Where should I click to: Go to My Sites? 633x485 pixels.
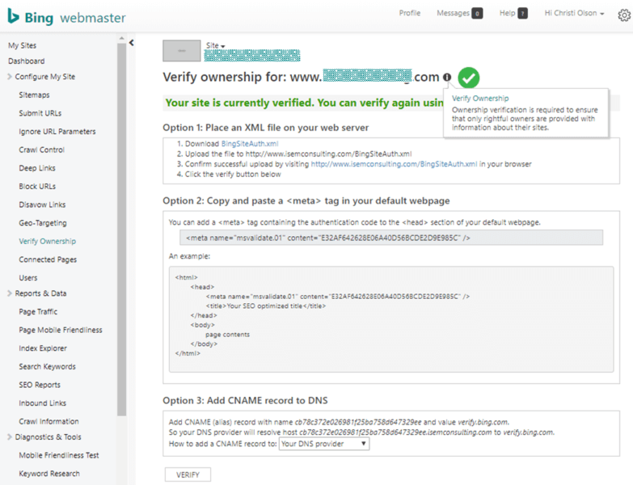click(22, 45)
